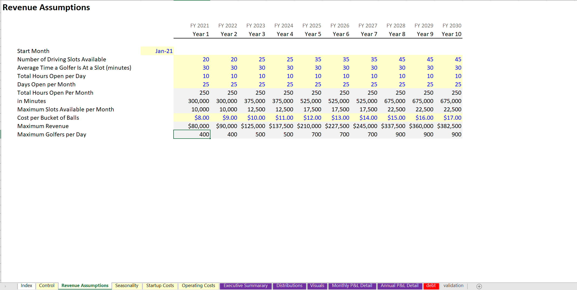Open the Visuals sheet tab
Screen dimensions: 577x290
pos(317,286)
